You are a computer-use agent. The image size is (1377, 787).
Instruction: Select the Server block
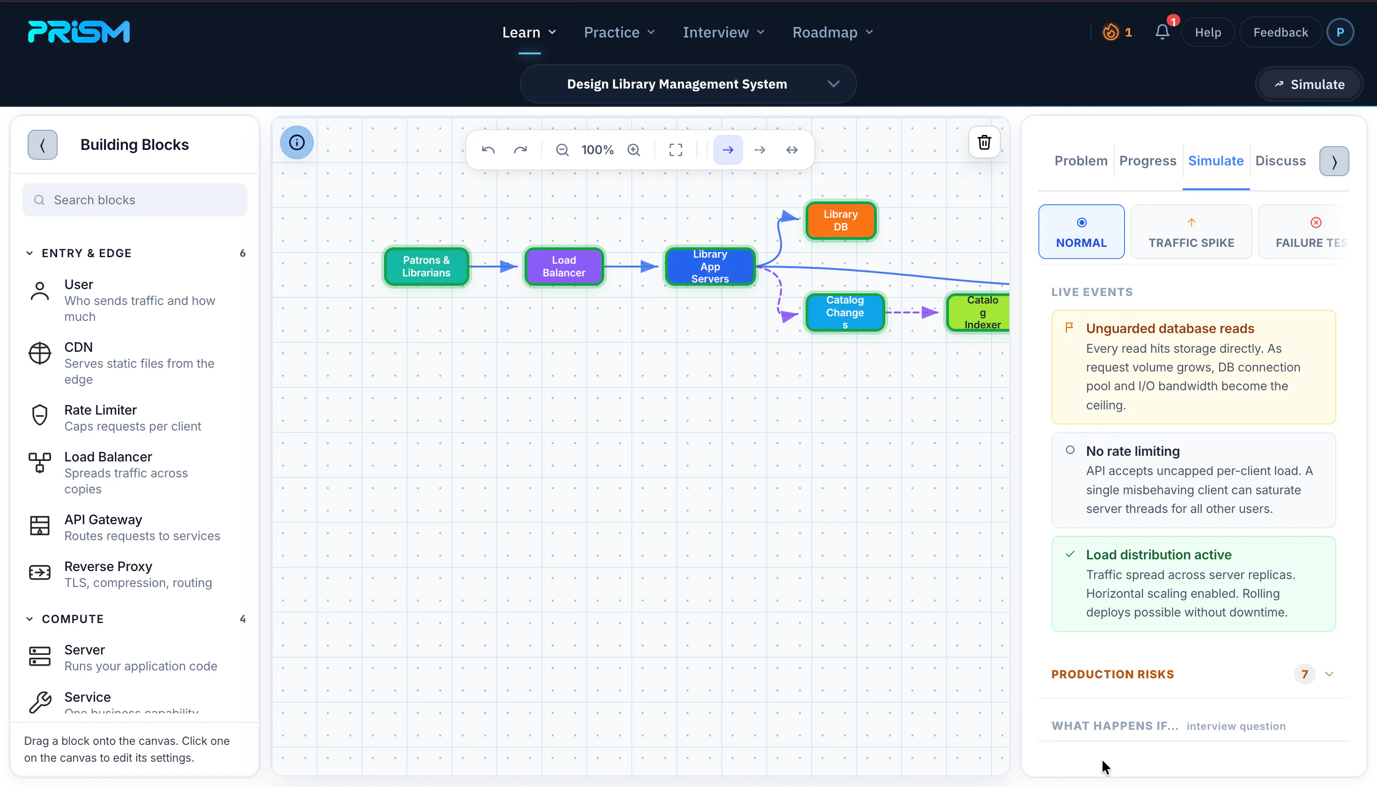pyautogui.click(x=134, y=657)
